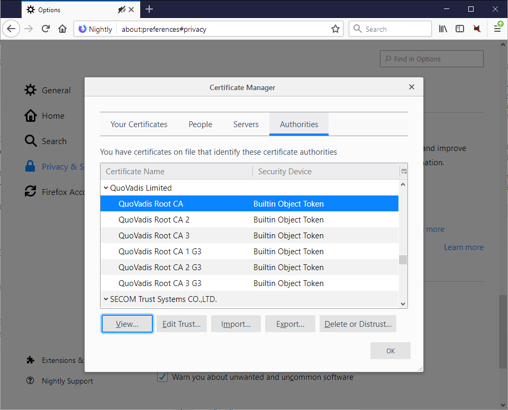Viewport: 508px width, 410px height.
Task: Click the certificate list scrollbar thumb
Action: click(x=403, y=260)
